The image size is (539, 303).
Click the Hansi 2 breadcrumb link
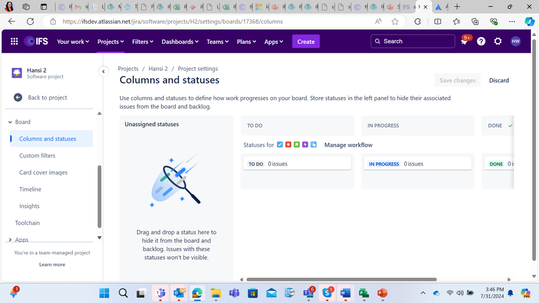pyautogui.click(x=158, y=68)
